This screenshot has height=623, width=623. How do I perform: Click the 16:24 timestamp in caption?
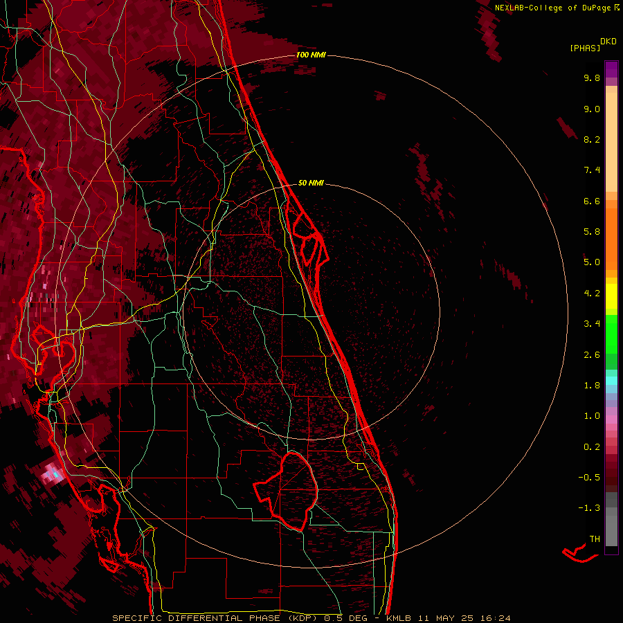(496, 618)
